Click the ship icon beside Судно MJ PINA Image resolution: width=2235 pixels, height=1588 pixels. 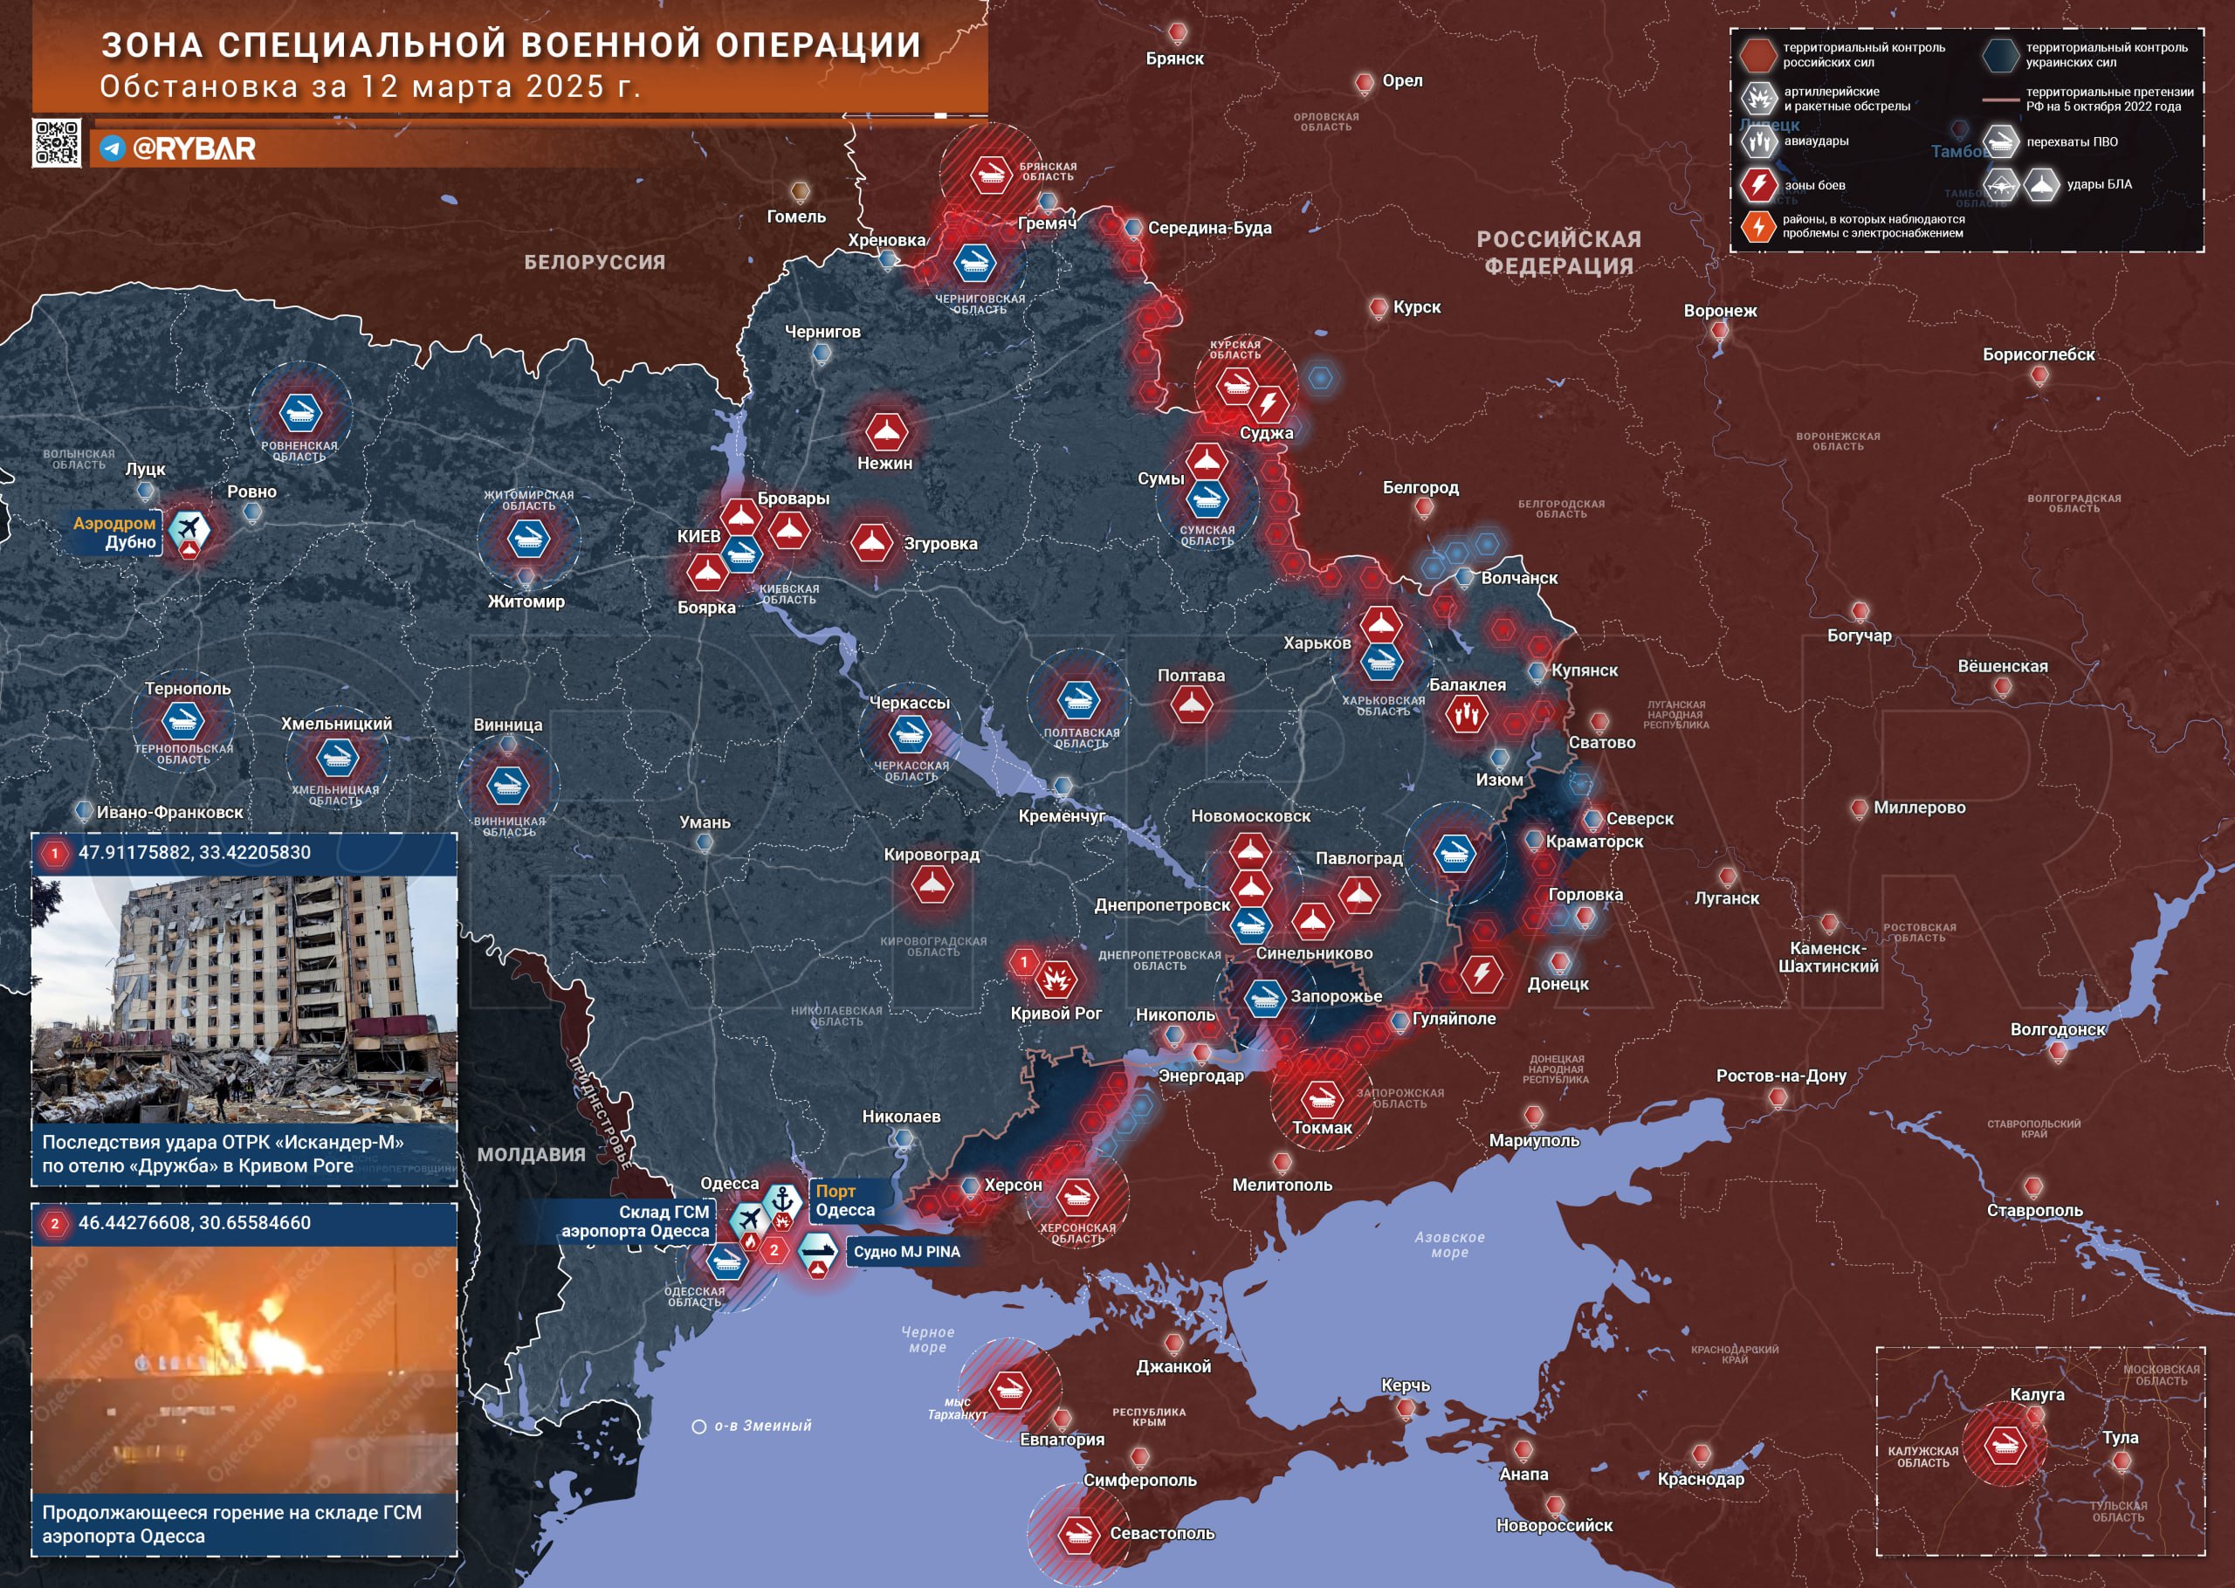tap(817, 1251)
